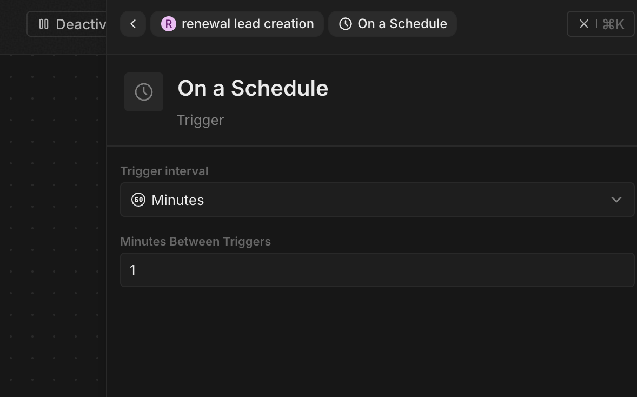The image size is (637, 397).
Task: Open the Trigger interval dropdown
Action: click(x=377, y=200)
